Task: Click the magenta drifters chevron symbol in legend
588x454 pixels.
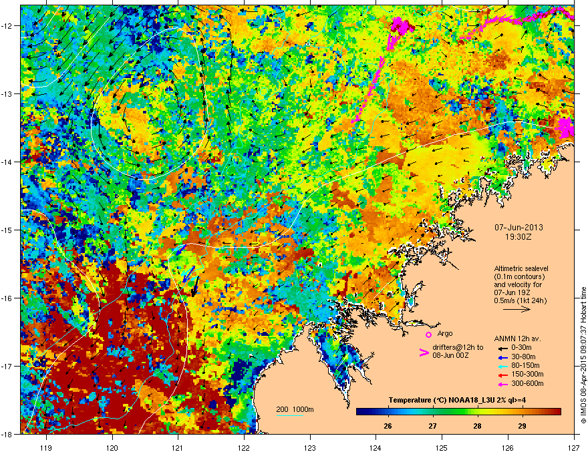Action: click(x=424, y=353)
